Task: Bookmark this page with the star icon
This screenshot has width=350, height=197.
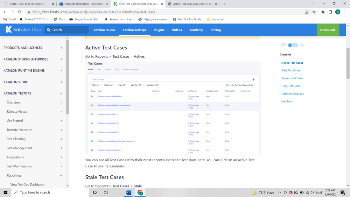Action: pyautogui.click(x=314, y=12)
